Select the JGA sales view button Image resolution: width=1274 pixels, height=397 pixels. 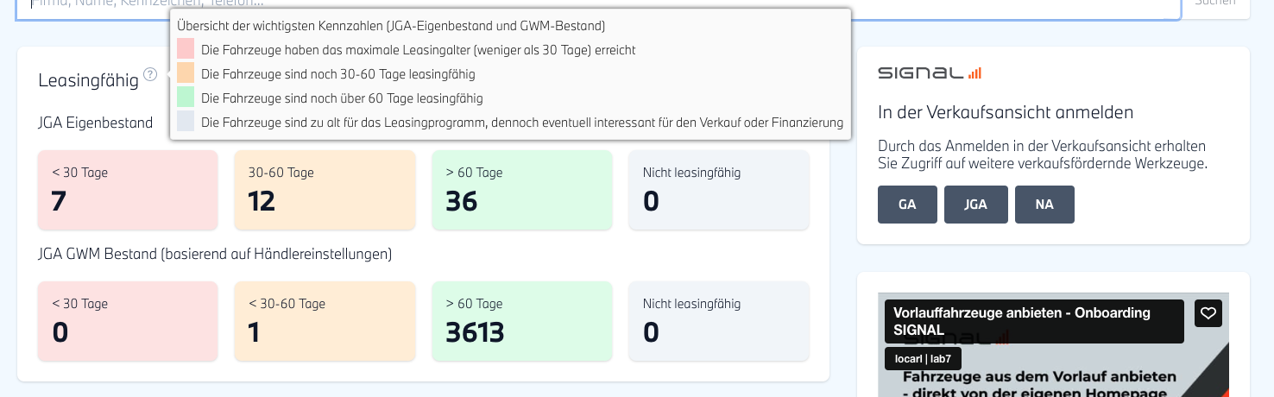(975, 205)
